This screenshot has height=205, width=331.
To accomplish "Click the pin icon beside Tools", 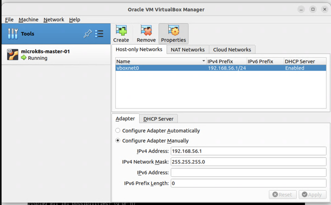I will (x=87, y=34).
